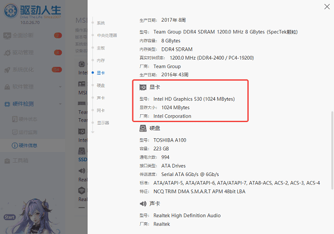The image size is (334, 234).
Task: Close the hardware info detail panel
Action: (x=326, y=7)
